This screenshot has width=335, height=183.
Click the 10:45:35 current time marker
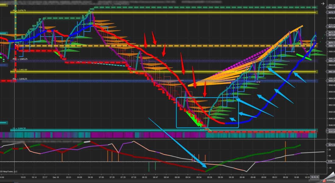click(315, 177)
